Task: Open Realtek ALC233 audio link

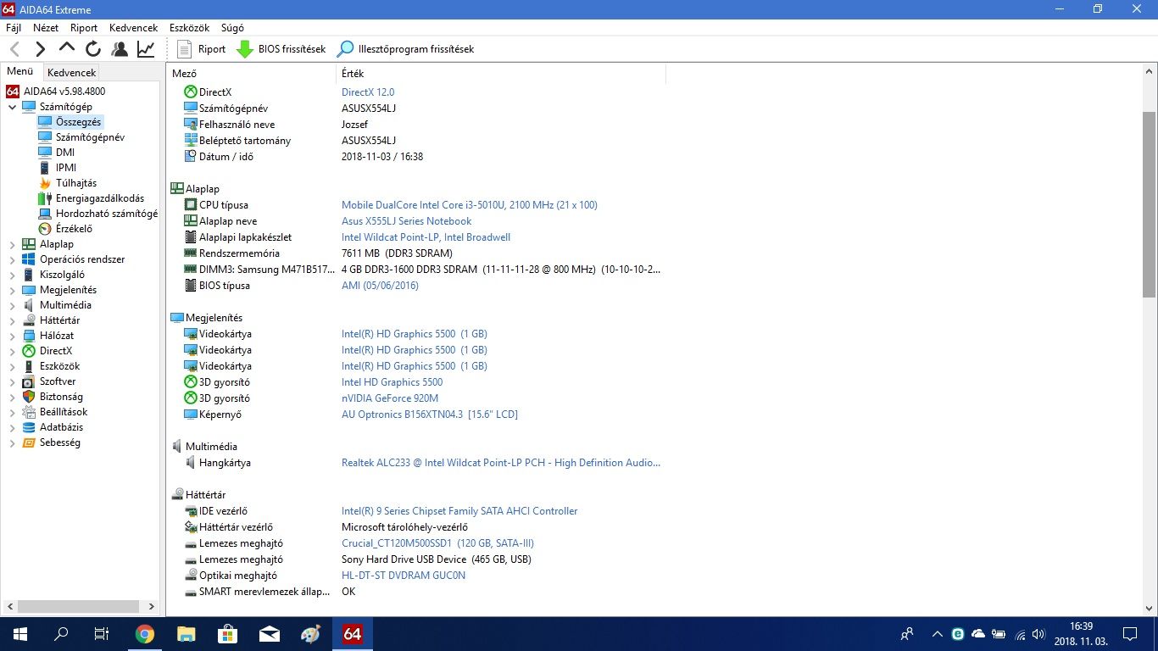Action: (x=501, y=463)
